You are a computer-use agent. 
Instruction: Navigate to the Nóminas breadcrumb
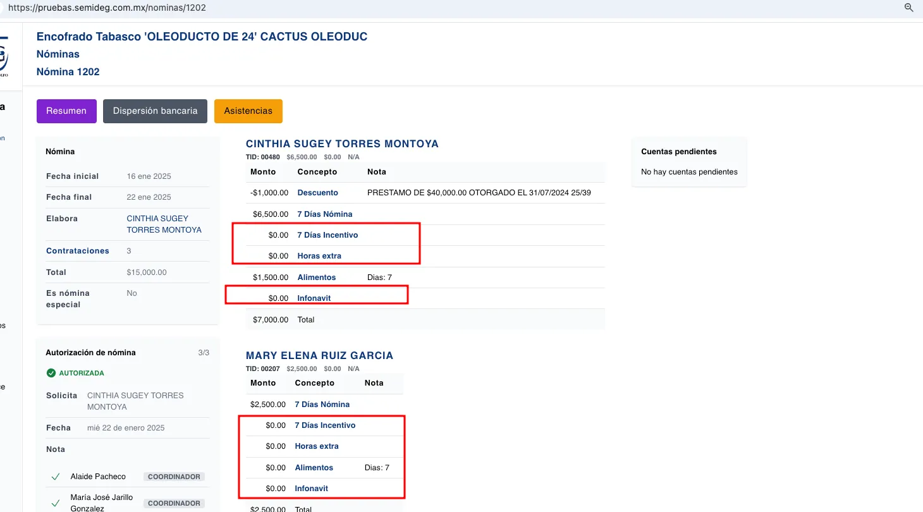pos(58,54)
